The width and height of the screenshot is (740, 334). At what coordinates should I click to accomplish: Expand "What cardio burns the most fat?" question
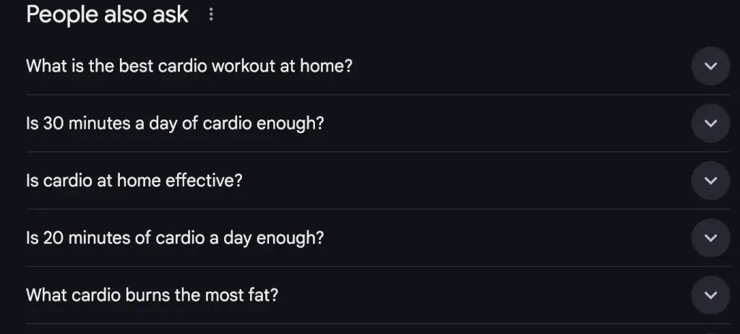point(378,295)
